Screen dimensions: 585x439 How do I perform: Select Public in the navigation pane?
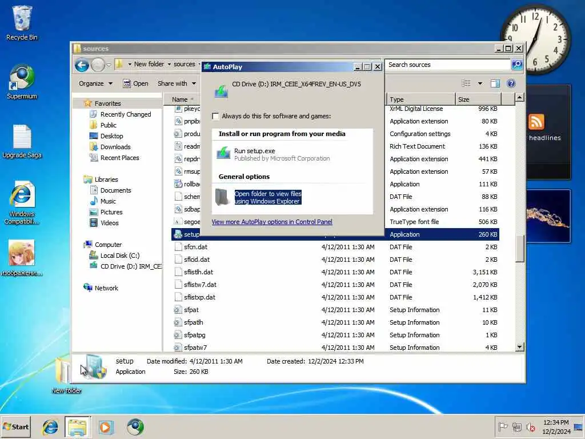pos(103,125)
